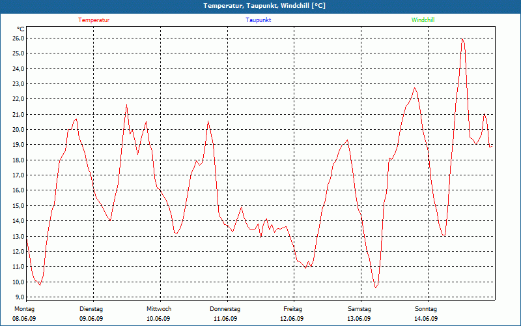The width and height of the screenshot is (521, 326).
Task: Click the 11,0 axis value
Action: [x=18, y=267]
